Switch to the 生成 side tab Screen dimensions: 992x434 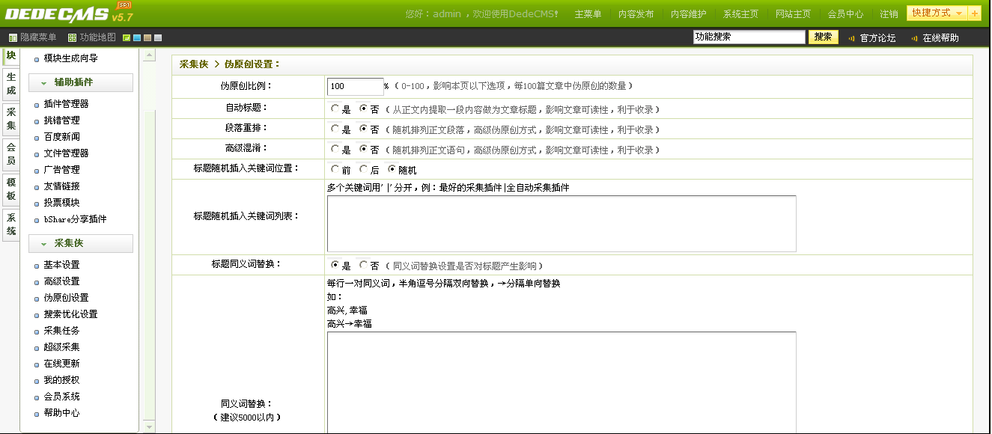coord(10,84)
